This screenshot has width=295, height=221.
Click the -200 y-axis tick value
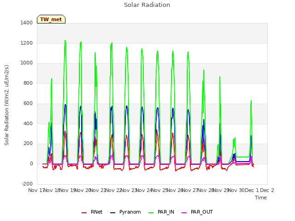tap(27, 184)
